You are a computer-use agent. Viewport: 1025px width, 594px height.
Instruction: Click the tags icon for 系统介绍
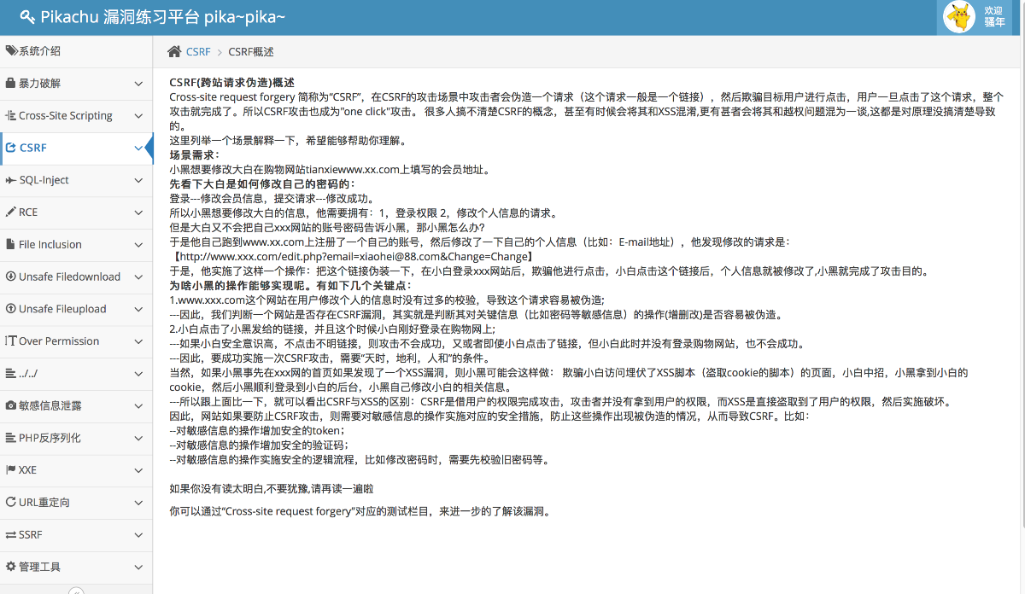[11, 51]
